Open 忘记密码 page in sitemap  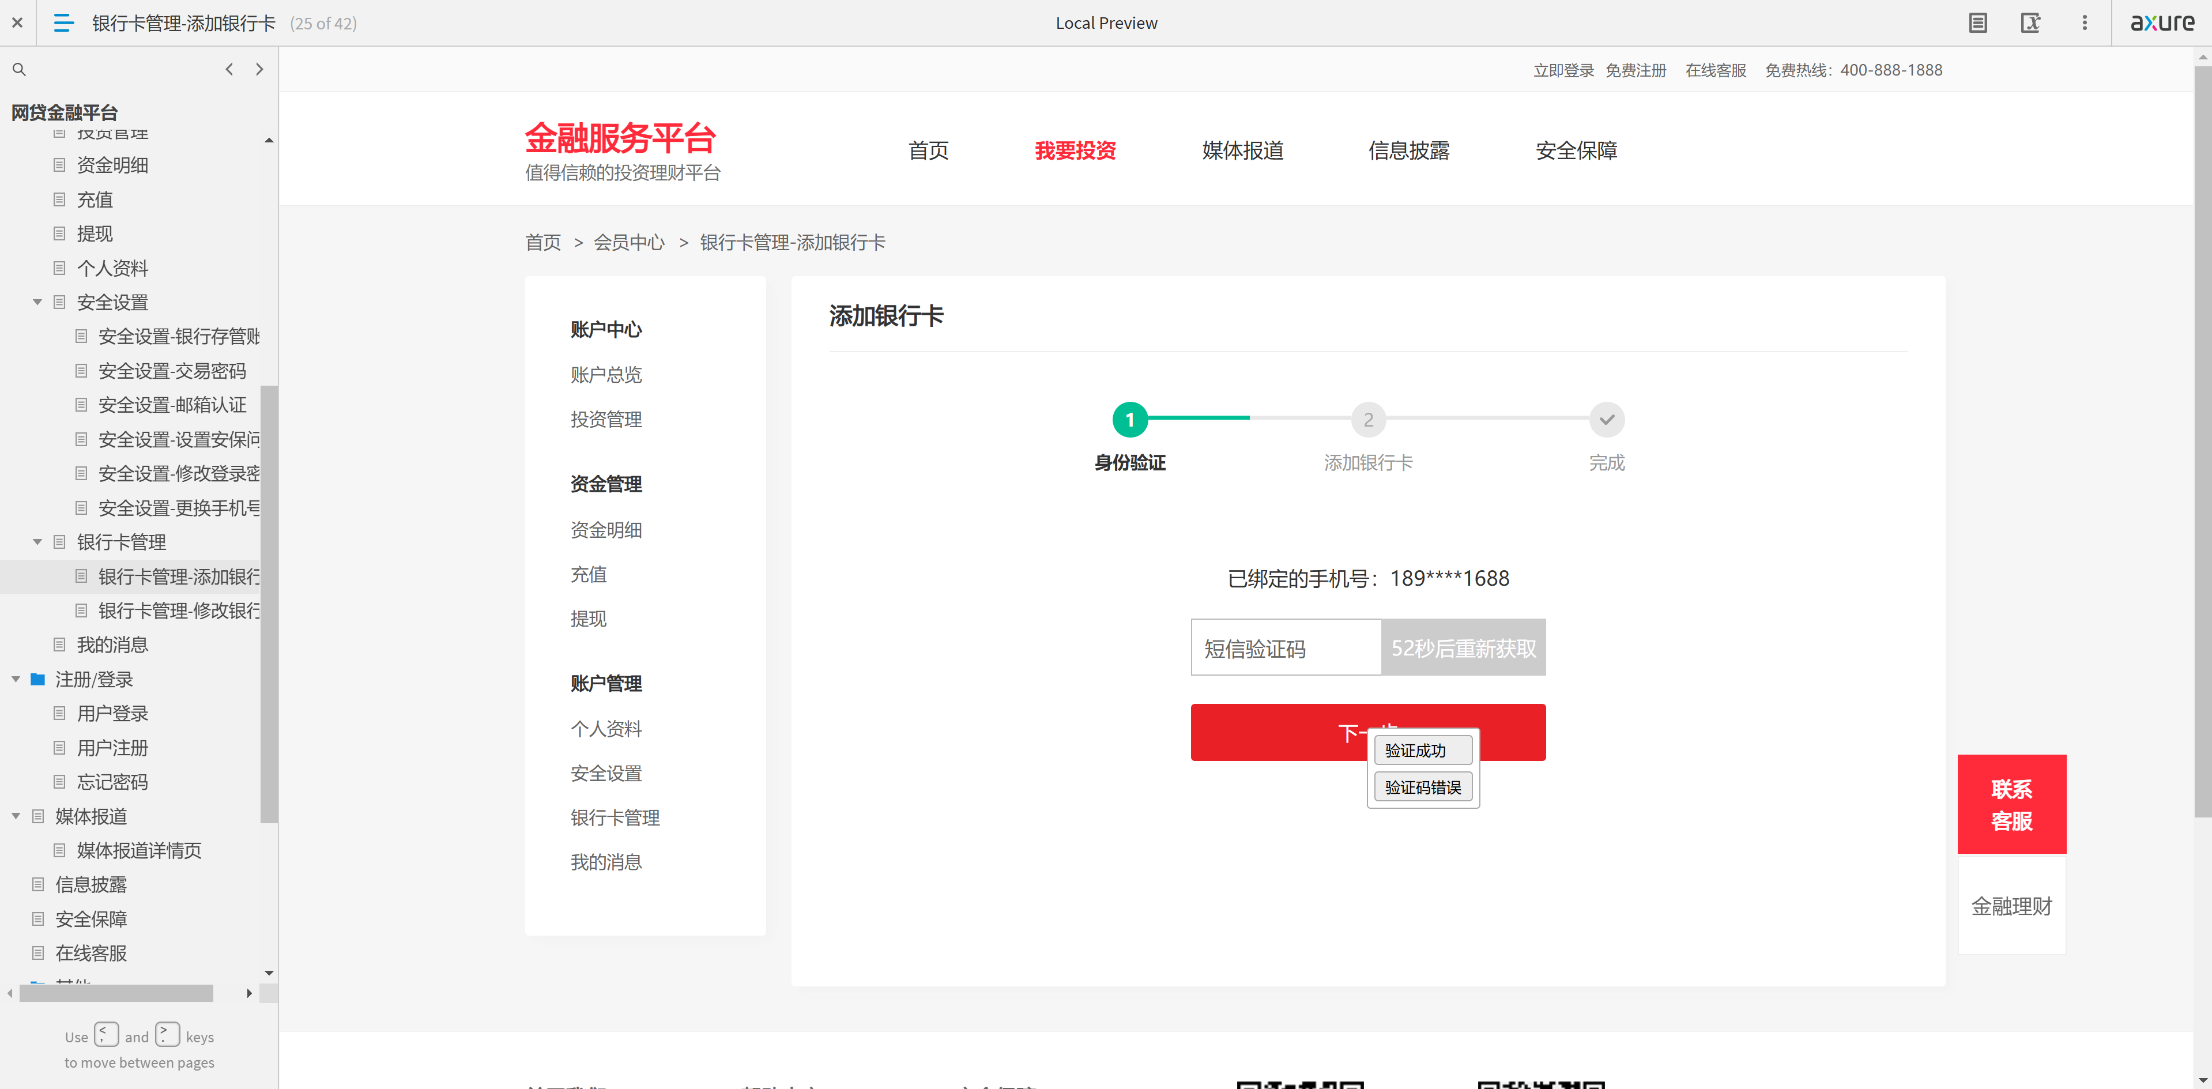click(x=112, y=782)
